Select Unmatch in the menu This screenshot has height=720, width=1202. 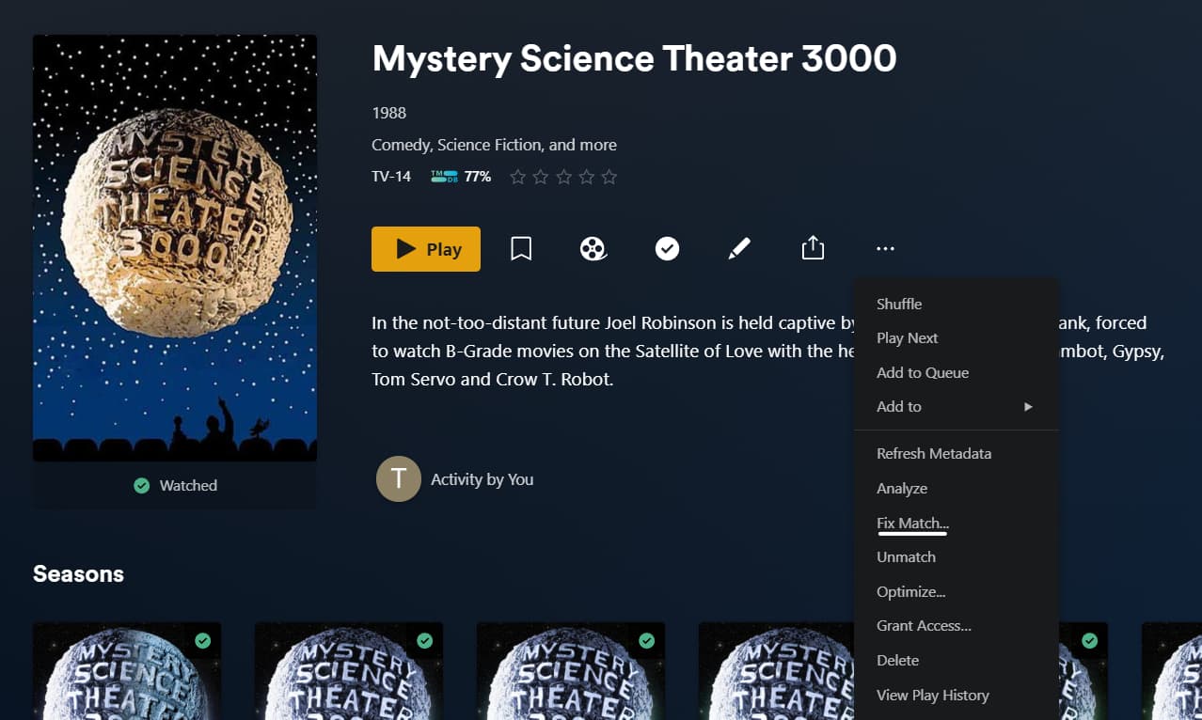pos(957,556)
